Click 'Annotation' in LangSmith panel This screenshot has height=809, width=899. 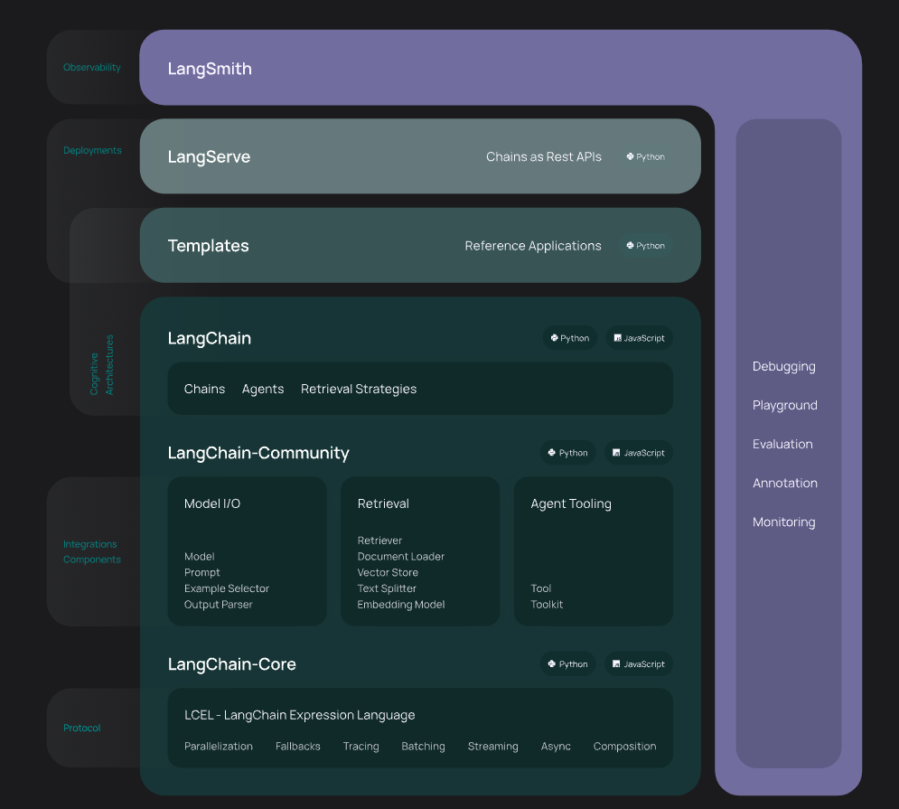coord(785,483)
